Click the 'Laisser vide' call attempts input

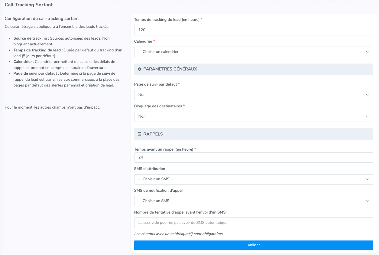click(x=254, y=223)
